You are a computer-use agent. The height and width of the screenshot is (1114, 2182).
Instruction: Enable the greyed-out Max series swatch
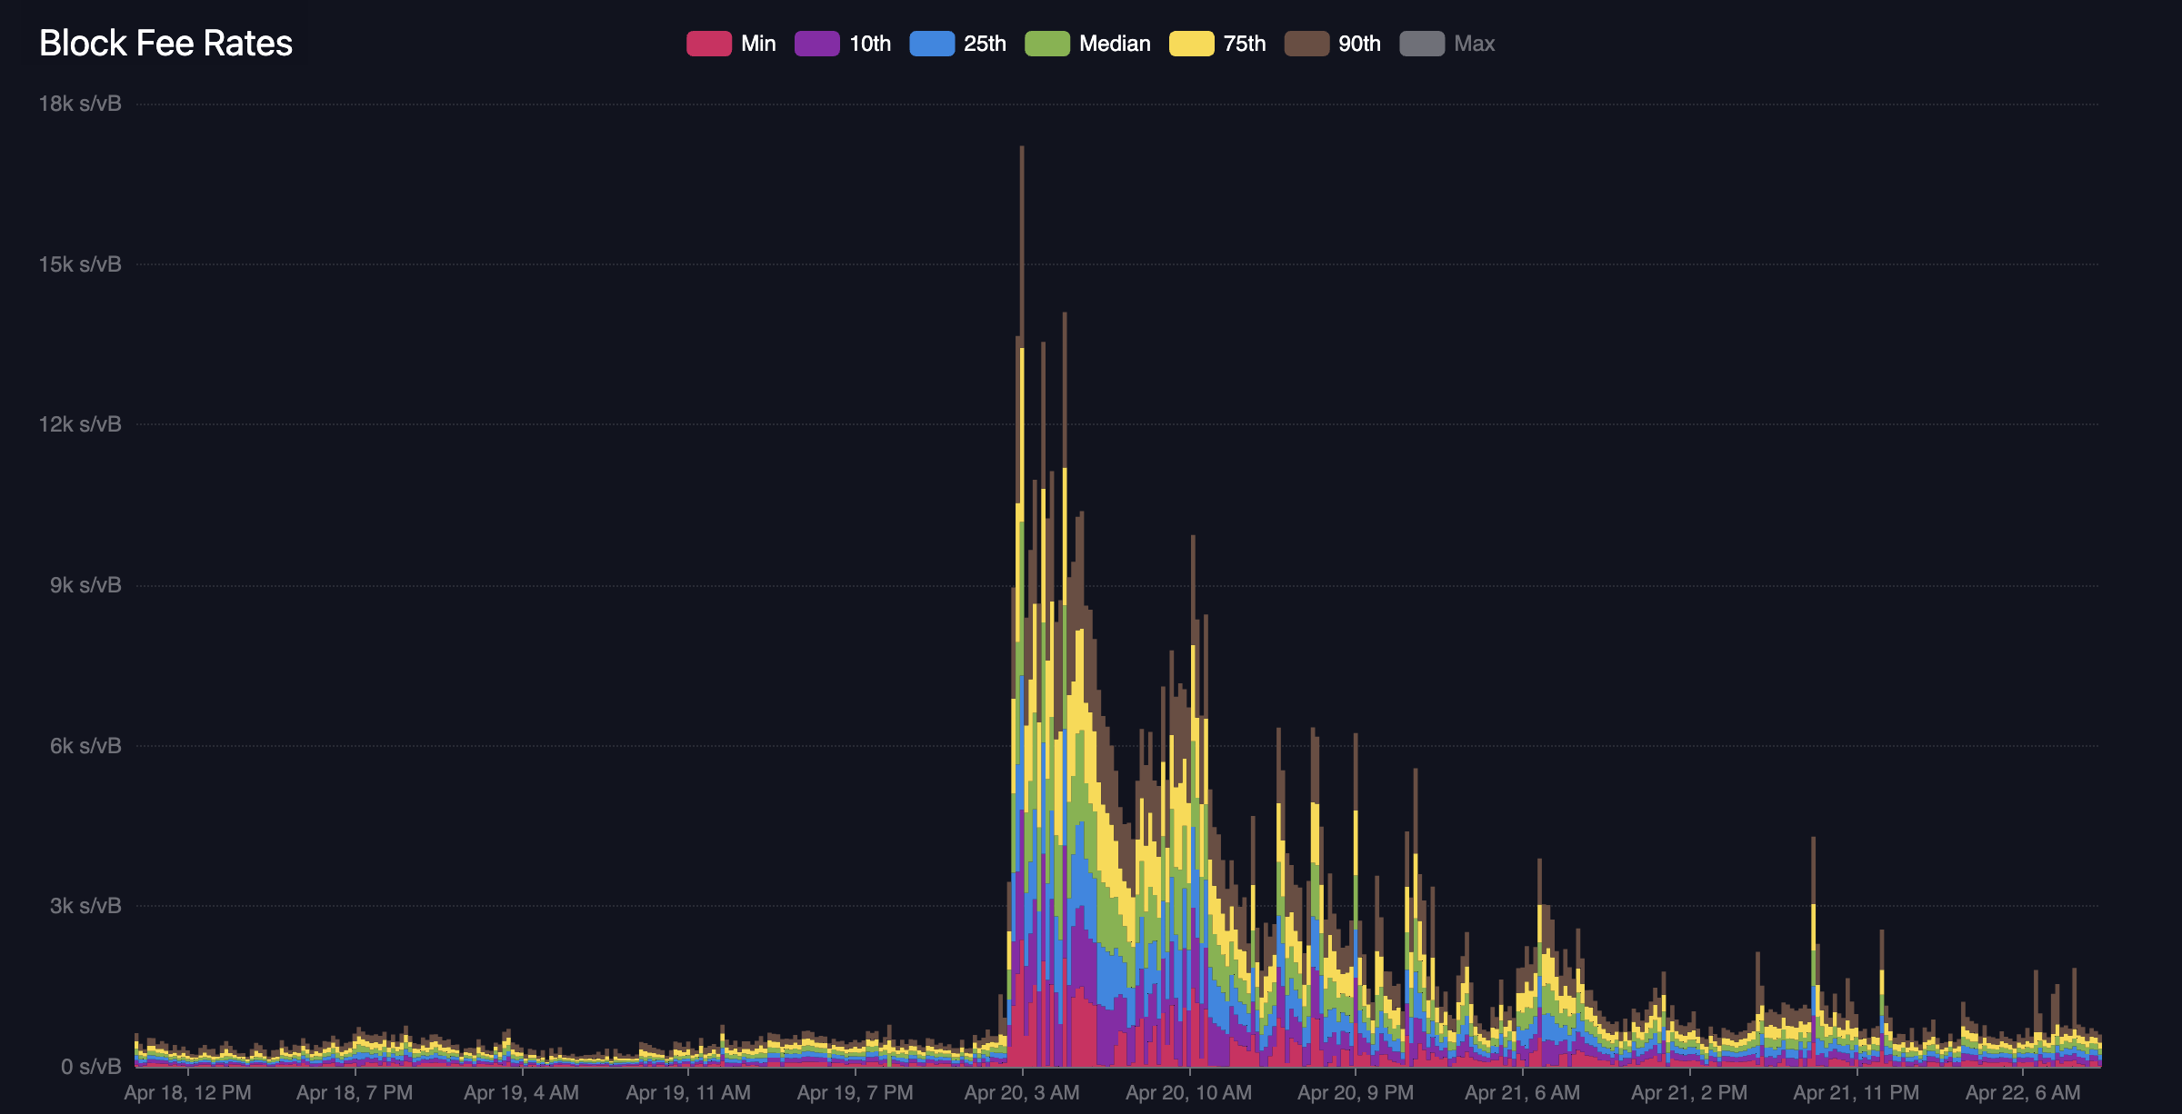[1421, 44]
